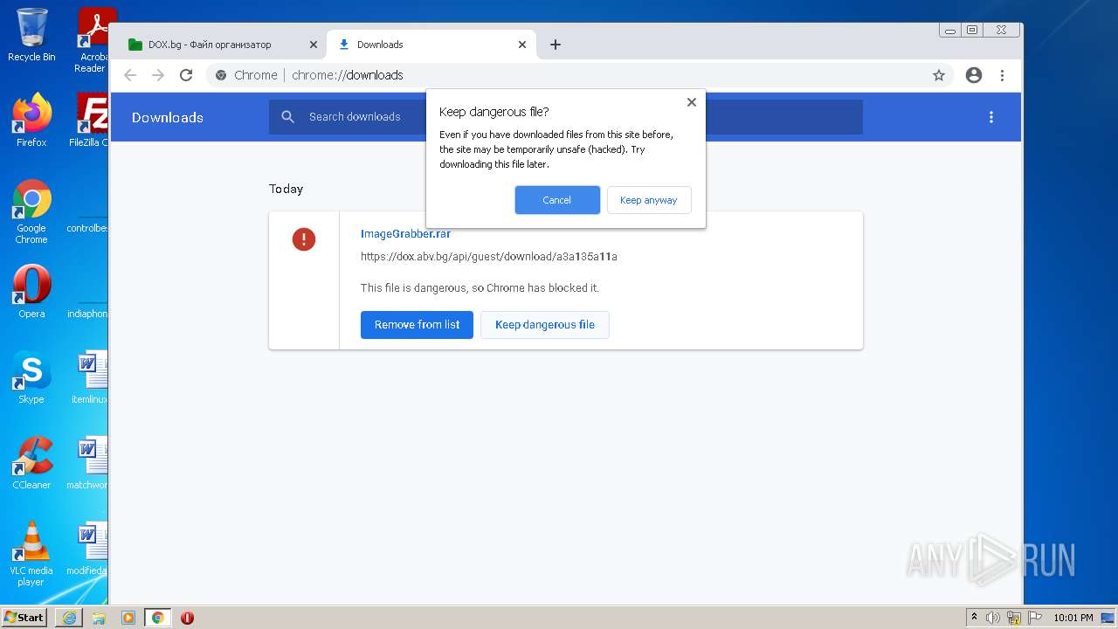This screenshot has height=629, width=1118.
Task: Open Acrobat Reader desktop shortcut
Action: click(x=91, y=40)
